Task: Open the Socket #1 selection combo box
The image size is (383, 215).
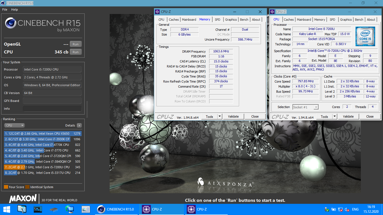Action: tap(305, 107)
